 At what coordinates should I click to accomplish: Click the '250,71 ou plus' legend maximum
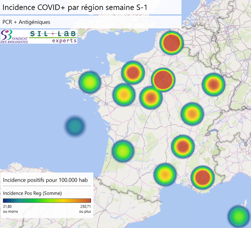(85, 209)
